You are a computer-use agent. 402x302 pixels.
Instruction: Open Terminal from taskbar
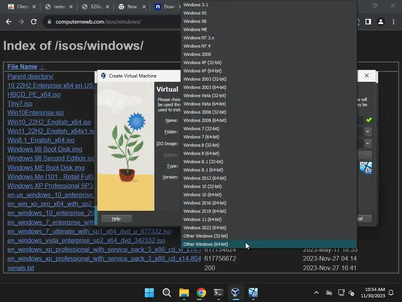(218, 293)
